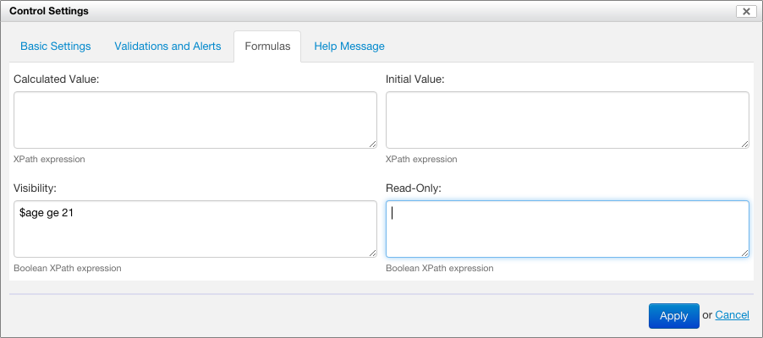The image size is (763, 338).
Task: Click the Visibility field containing "$age ge 21"
Action: tap(195, 229)
